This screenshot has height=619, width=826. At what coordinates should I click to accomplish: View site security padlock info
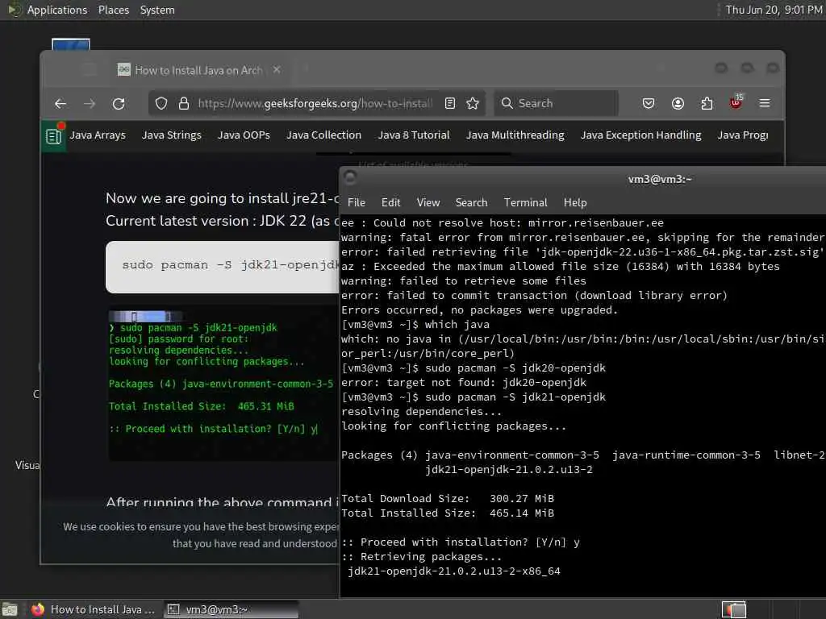183,104
